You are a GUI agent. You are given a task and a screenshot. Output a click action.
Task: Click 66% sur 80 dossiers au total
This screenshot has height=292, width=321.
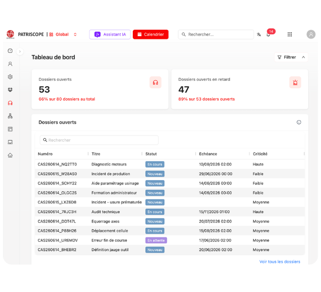(x=67, y=99)
